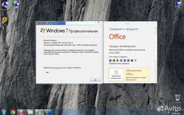Click the user licensee name text
Viewport: 184px width, 115px height.
(47, 72)
